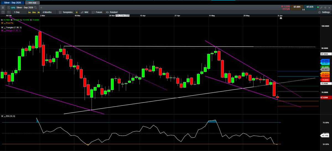This screenshot has height=151, width=332.
Task: Click the sell price 67.605
Action: (297, 7)
